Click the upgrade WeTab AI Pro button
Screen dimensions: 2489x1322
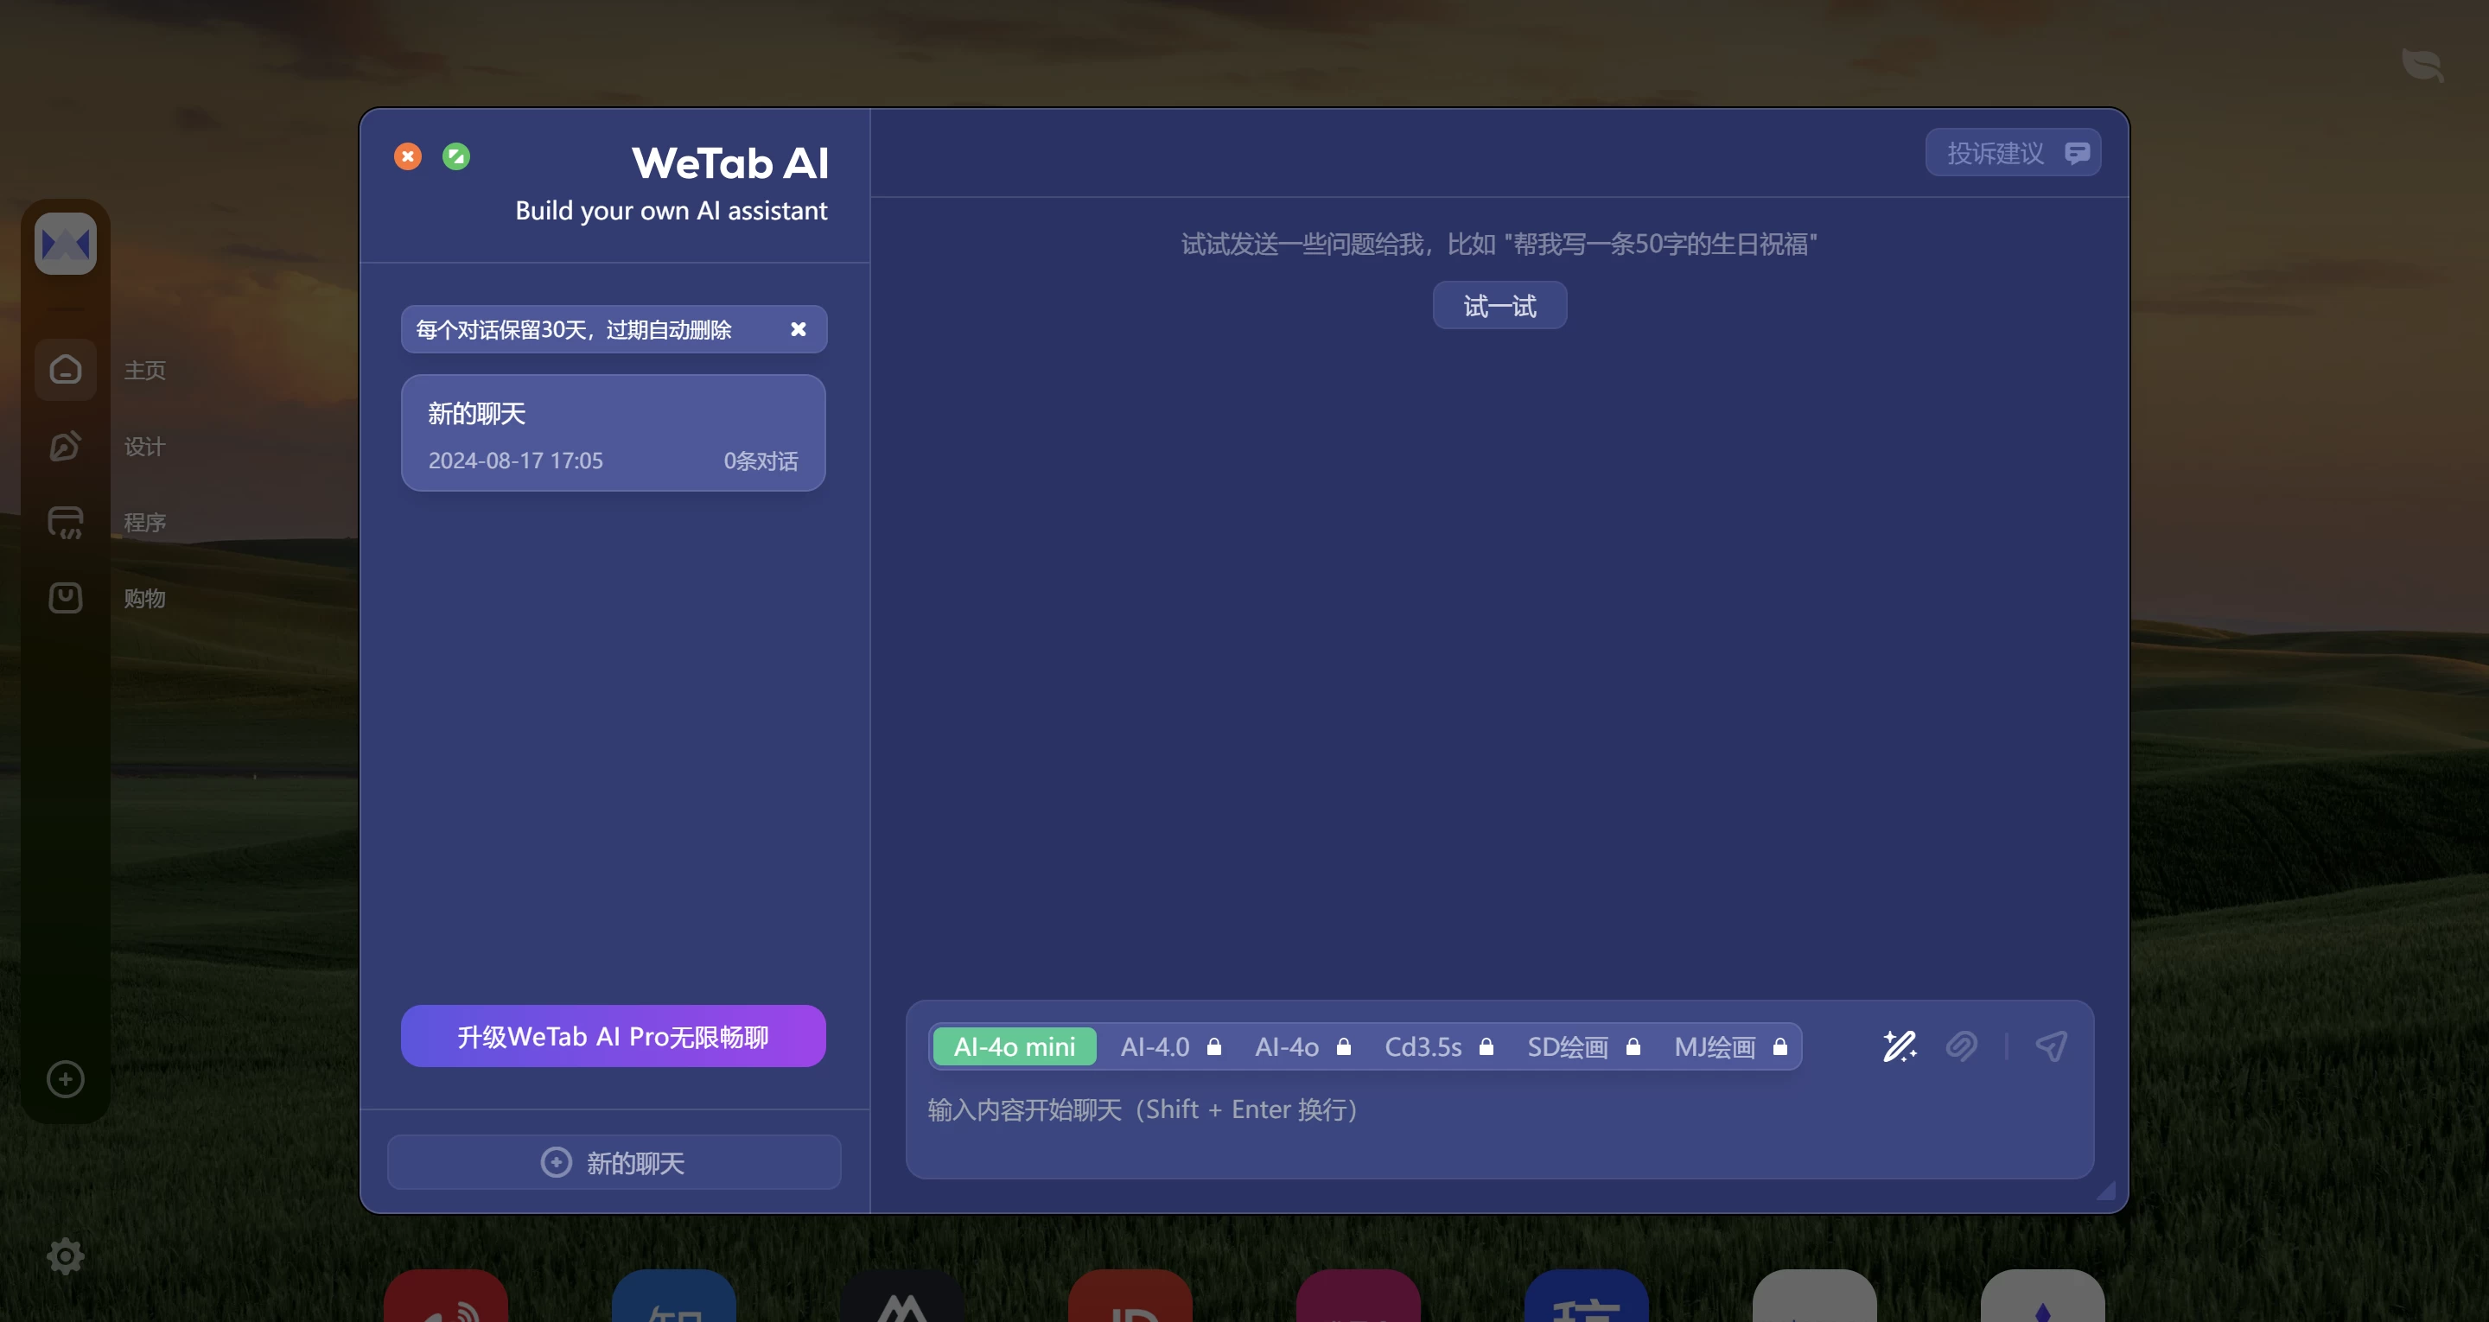point(613,1036)
